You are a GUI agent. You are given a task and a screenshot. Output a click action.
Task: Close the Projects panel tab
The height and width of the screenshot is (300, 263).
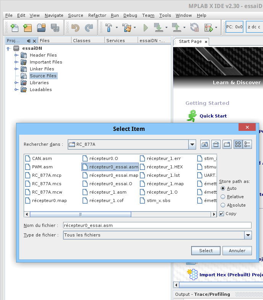[x=34, y=41]
